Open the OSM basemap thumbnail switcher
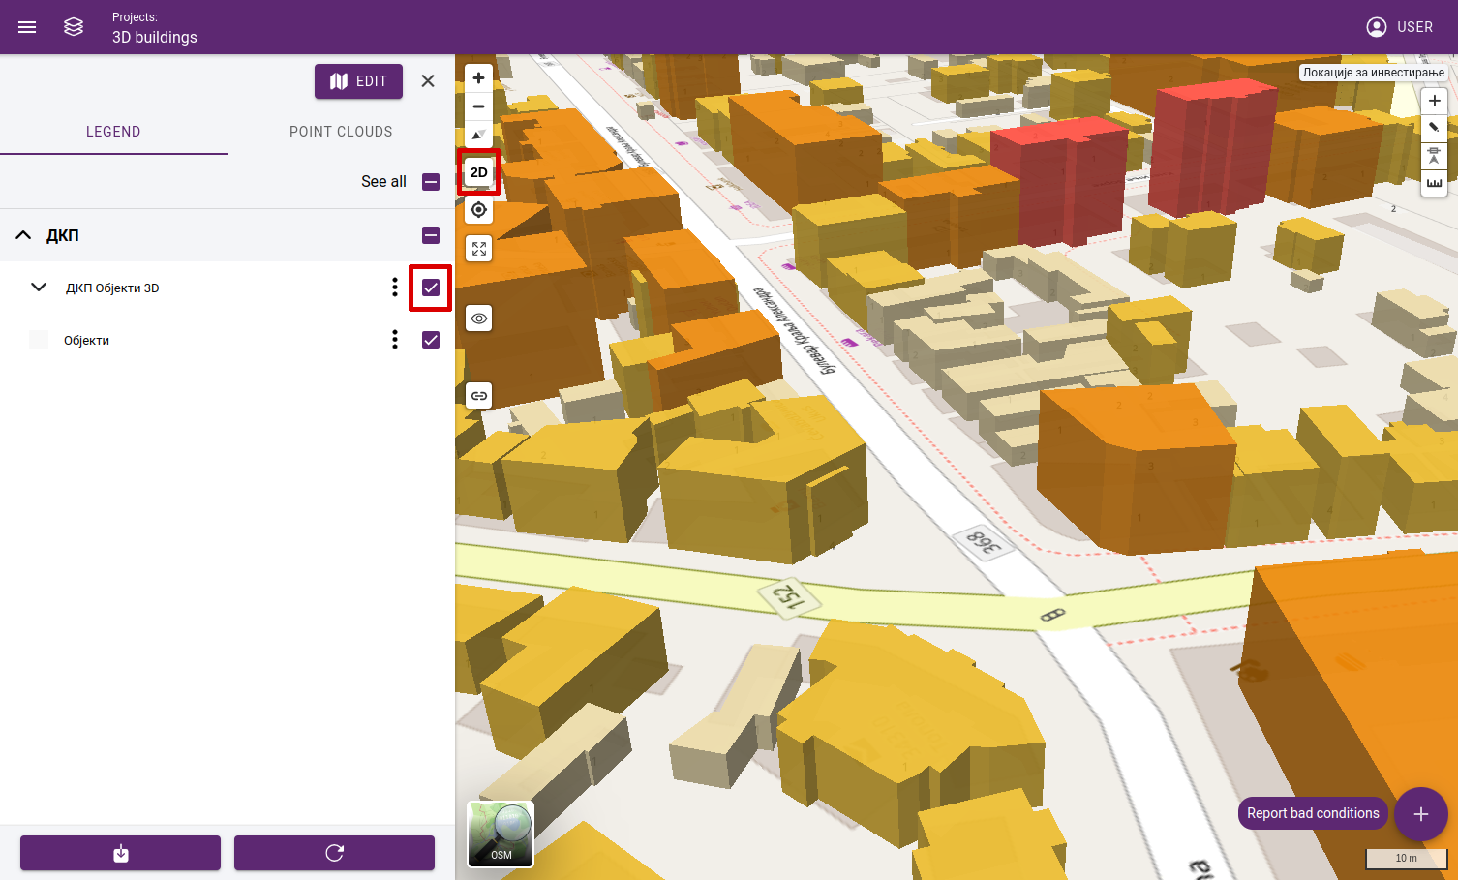Screen dimensions: 1458x880 click(501, 834)
